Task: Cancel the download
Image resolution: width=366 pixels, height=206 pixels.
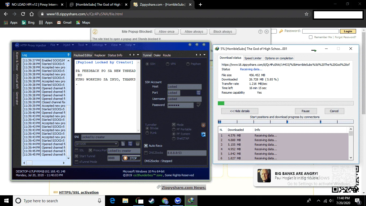Action: 334,111
